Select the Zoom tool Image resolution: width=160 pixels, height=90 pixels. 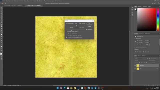click(1, 48)
